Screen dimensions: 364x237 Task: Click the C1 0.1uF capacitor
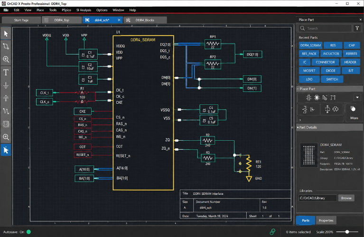88,54
